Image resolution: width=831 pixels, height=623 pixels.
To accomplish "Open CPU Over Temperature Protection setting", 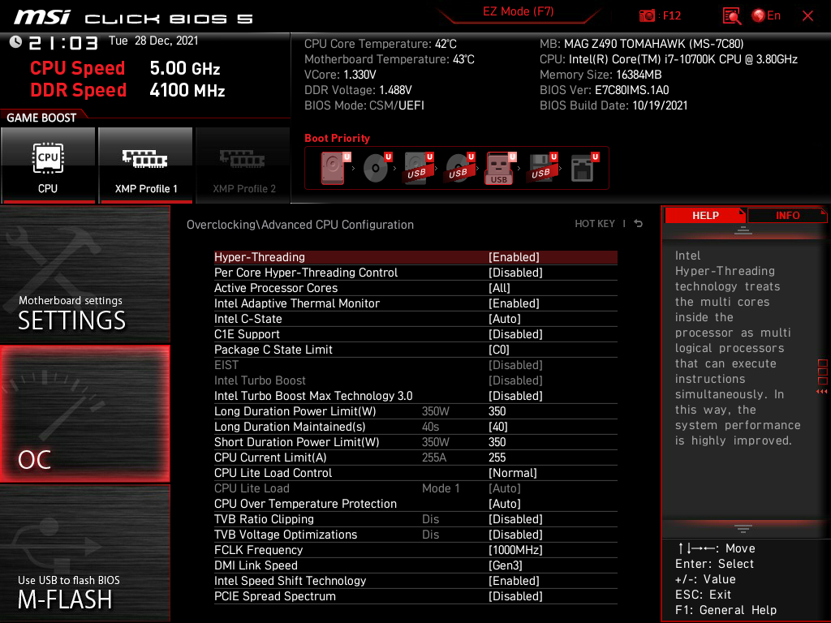I will [x=415, y=503].
